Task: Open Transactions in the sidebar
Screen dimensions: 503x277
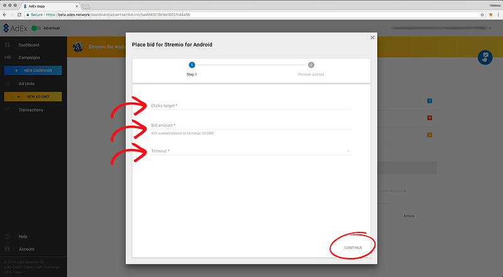Action: 31,110
